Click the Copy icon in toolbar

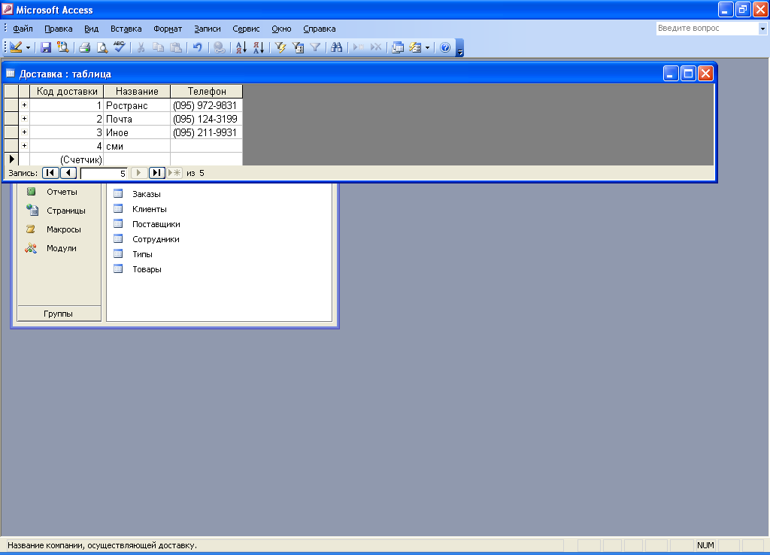158,47
